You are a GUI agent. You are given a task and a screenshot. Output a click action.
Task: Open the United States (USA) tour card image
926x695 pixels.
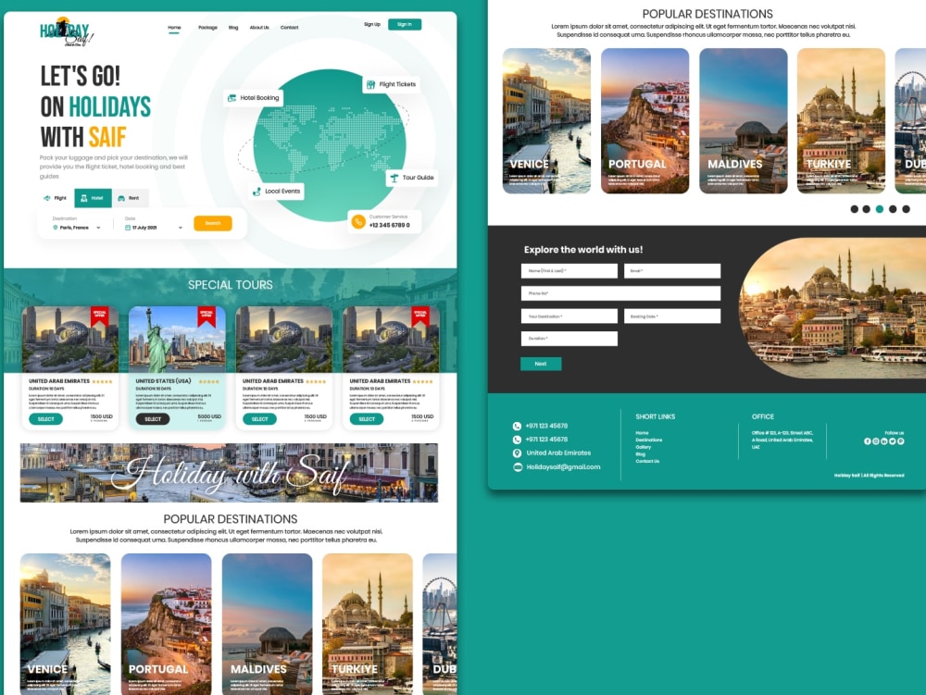(x=177, y=340)
